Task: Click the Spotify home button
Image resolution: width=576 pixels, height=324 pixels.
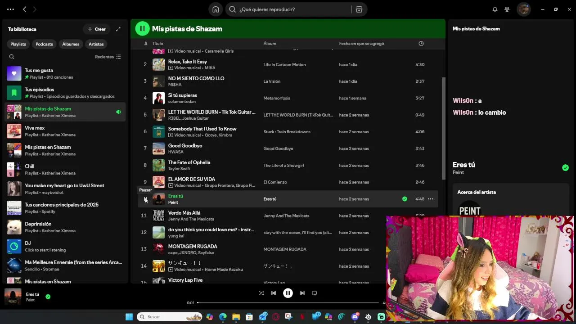Action: click(x=216, y=9)
